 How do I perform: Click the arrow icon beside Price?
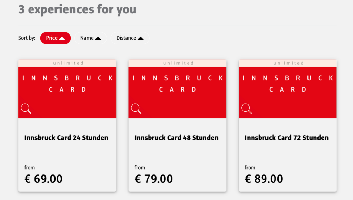click(x=62, y=38)
